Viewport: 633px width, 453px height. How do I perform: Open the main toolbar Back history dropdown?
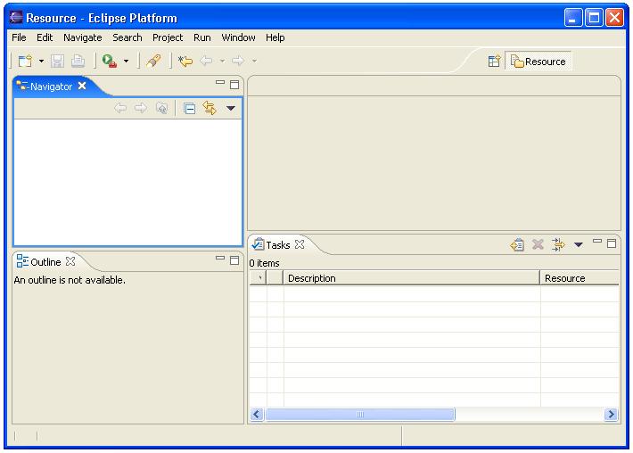tap(222, 61)
